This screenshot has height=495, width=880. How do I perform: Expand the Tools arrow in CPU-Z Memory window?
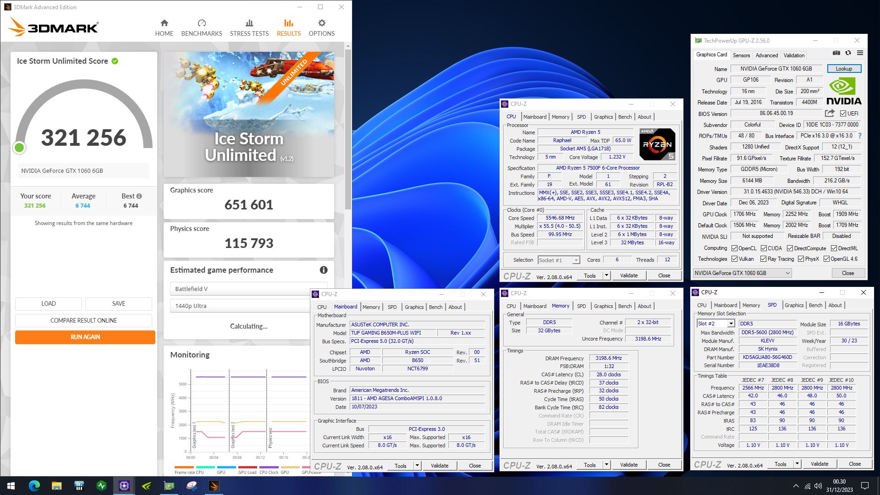(606, 465)
